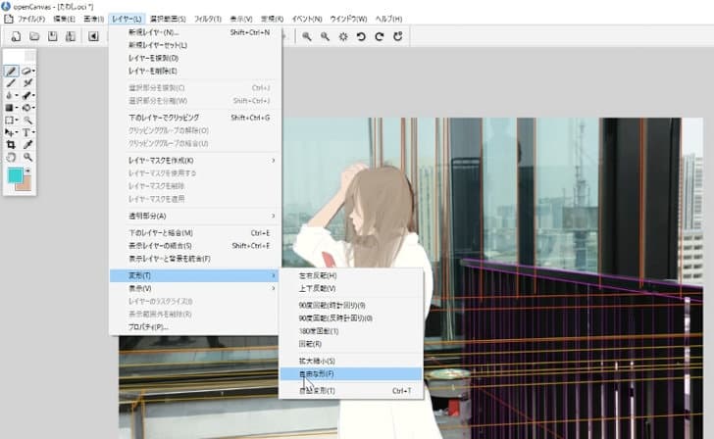Click the Save floppy toolbar icon
This screenshot has width=714, height=439.
point(52,36)
